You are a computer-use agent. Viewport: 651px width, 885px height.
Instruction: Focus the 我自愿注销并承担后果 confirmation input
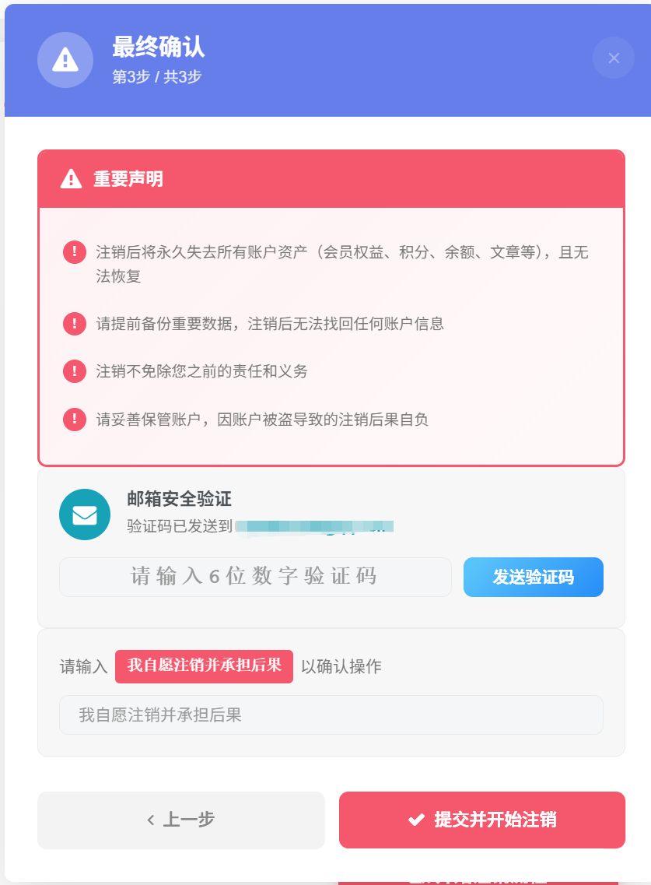331,715
